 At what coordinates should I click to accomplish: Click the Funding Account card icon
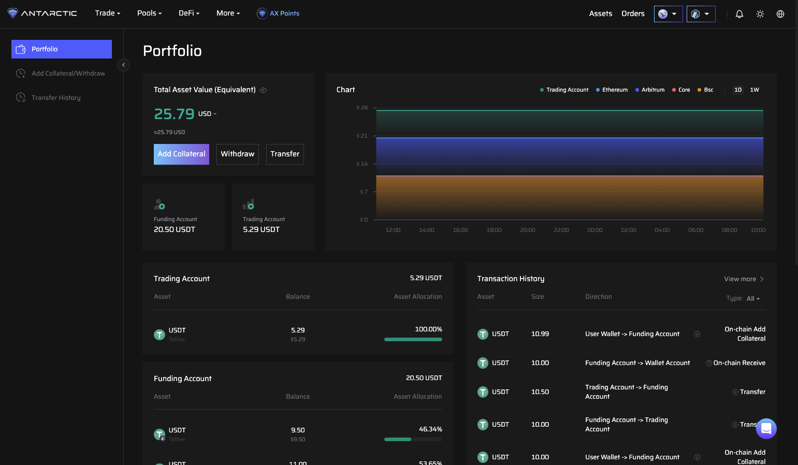tap(159, 204)
